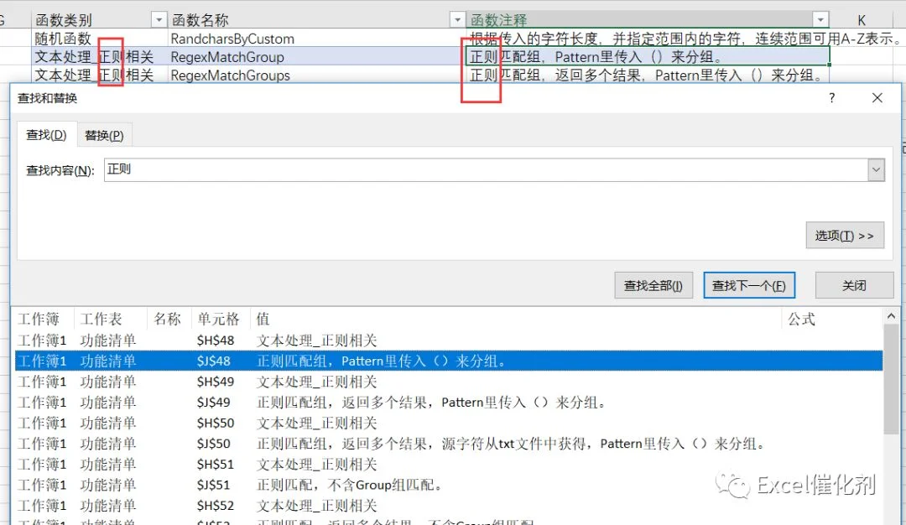Close the 查找和替换 dialog with X
The image size is (906, 525).
click(877, 98)
